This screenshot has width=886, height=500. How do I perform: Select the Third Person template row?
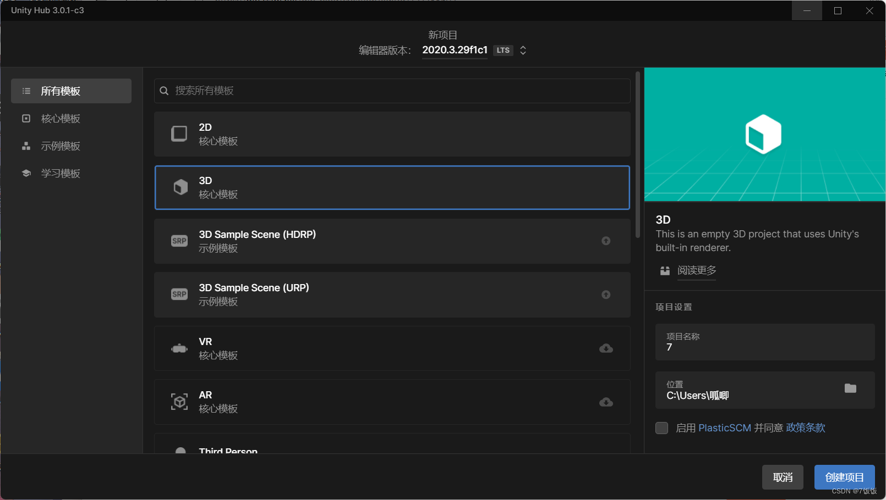click(392, 443)
